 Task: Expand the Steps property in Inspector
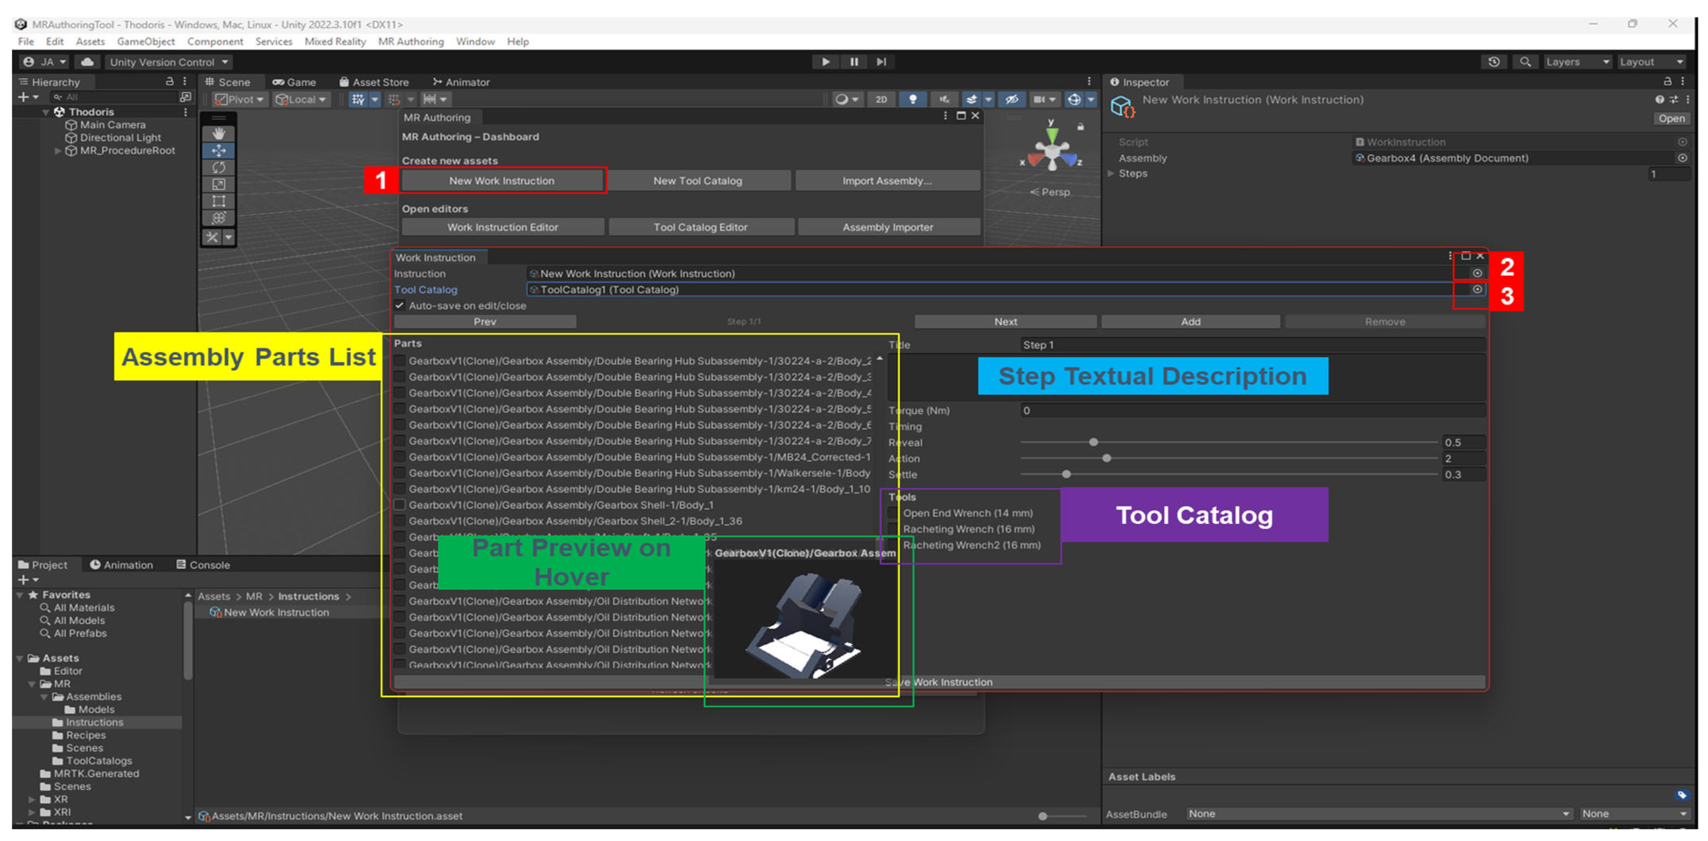[1111, 174]
